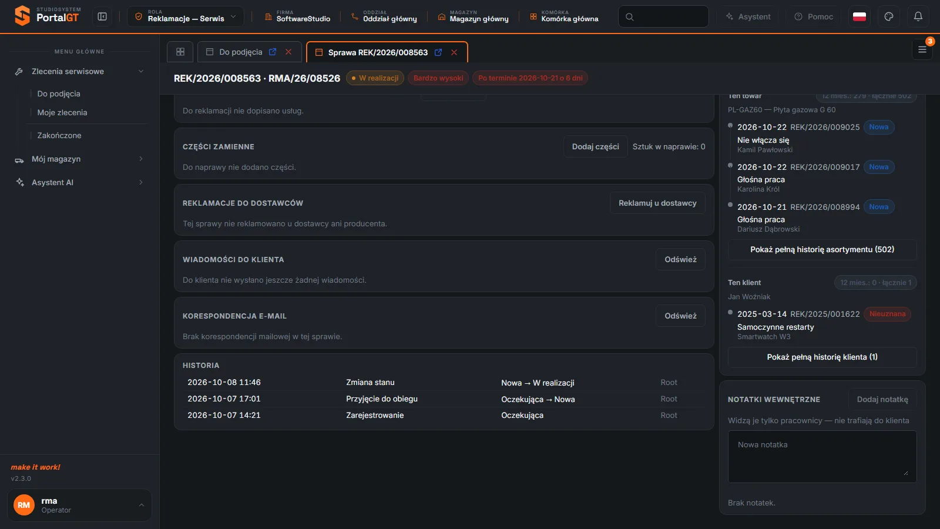Open the hamburger menu with badge

point(922,49)
